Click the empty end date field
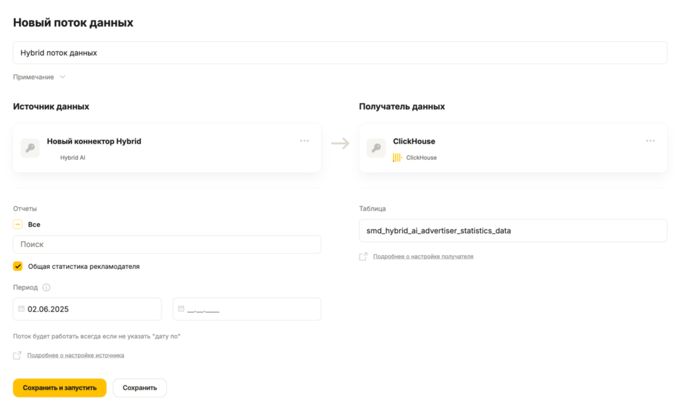The image size is (678, 406). click(247, 309)
